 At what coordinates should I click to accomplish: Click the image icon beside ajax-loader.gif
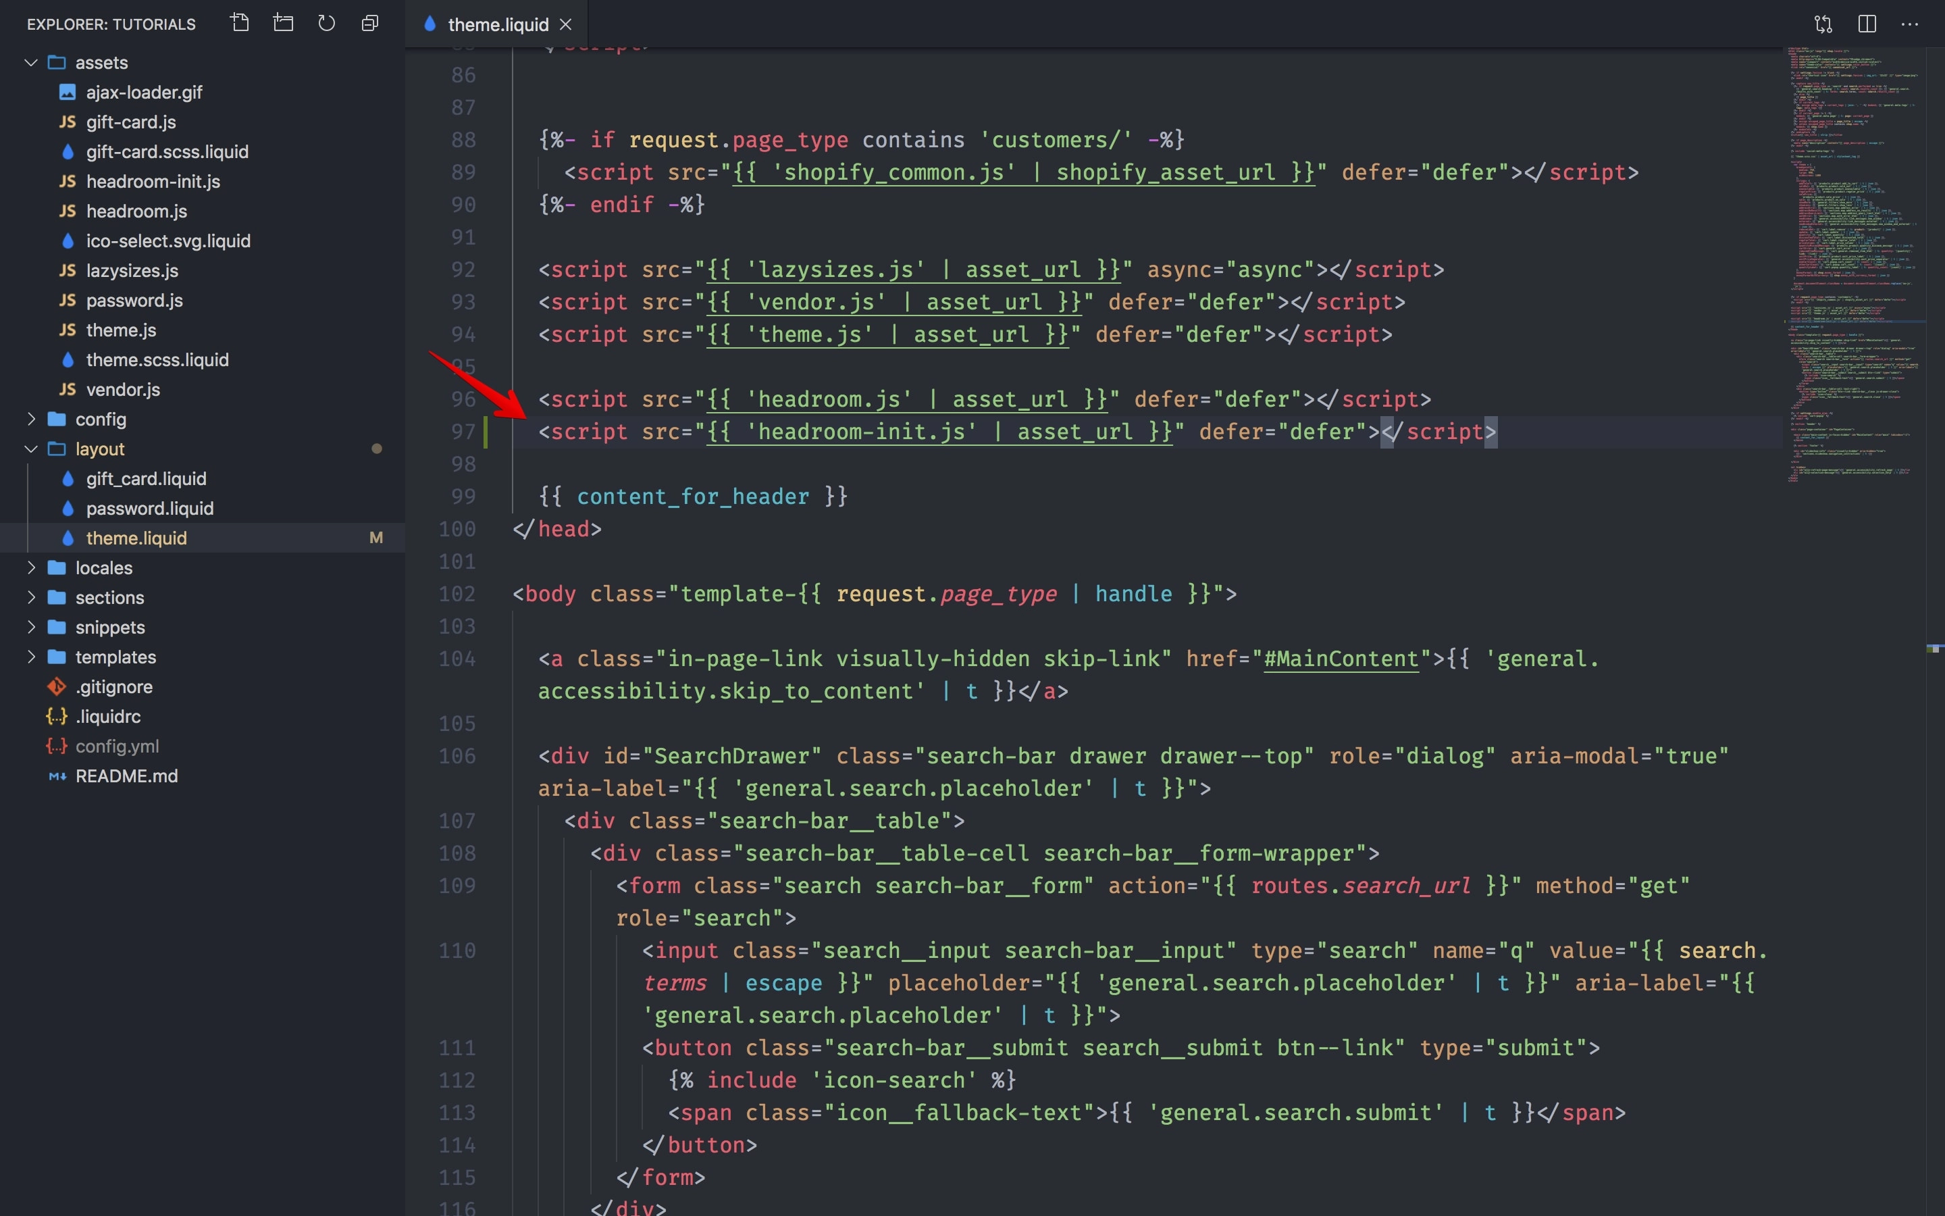[68, 92]
